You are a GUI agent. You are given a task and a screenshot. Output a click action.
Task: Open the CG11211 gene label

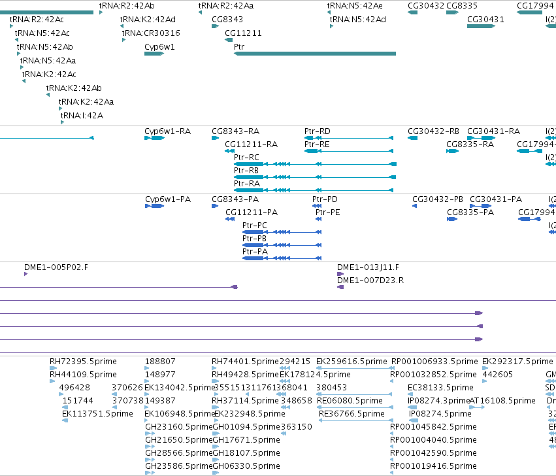[243, 33]
